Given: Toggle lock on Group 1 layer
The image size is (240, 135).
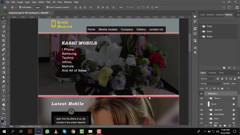Looking at the screenshot, I should (234, 98).
